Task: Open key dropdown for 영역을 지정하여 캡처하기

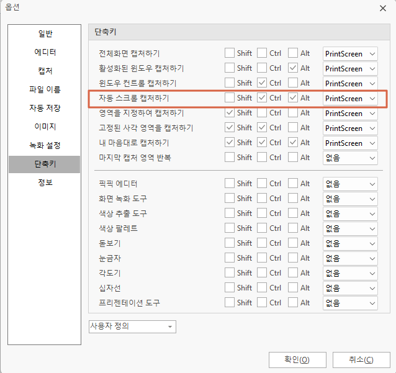Action: pyautogui.click(x=350, y=114)
